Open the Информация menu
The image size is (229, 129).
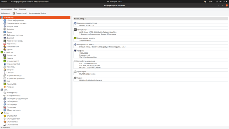point(7,9)
